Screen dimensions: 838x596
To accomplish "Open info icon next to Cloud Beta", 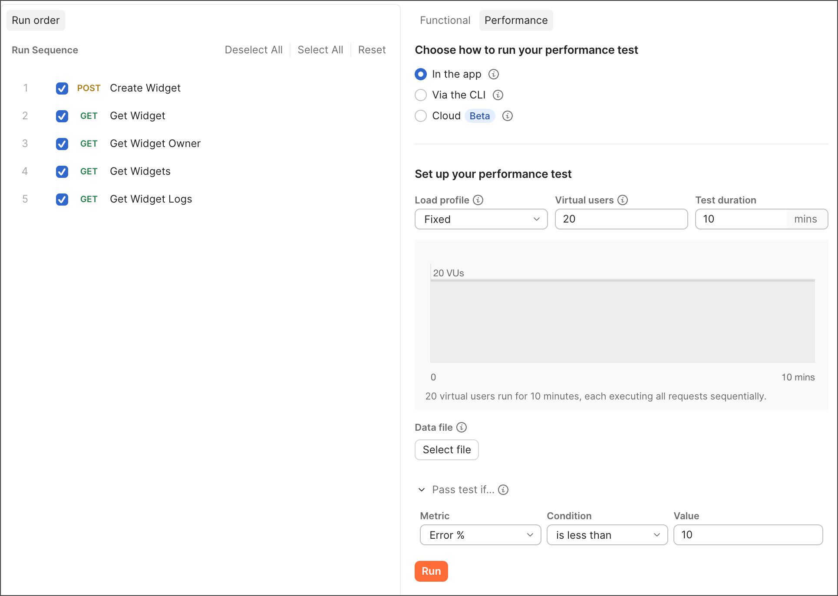I will [x=508, y=116].
